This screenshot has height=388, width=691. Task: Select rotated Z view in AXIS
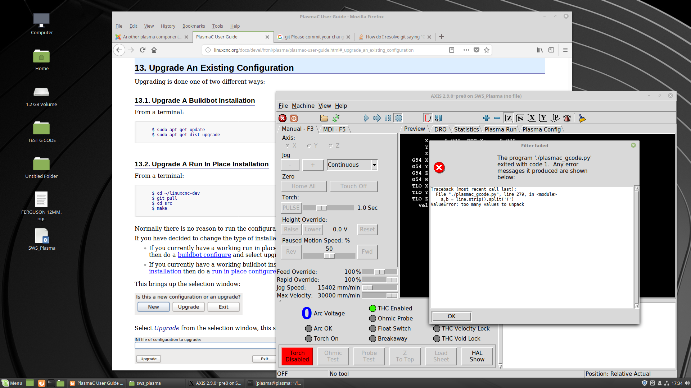(520, 118)
